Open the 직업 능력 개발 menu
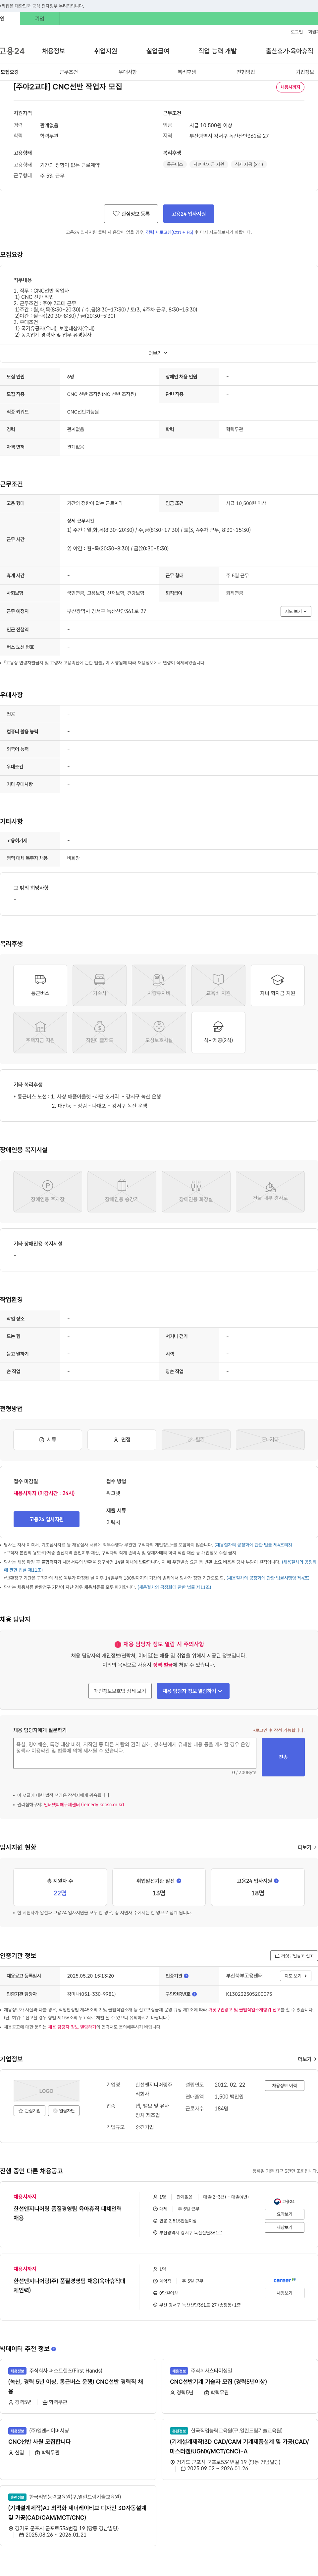This screenshot has width=318, height=2576. (x=218, y=51)
